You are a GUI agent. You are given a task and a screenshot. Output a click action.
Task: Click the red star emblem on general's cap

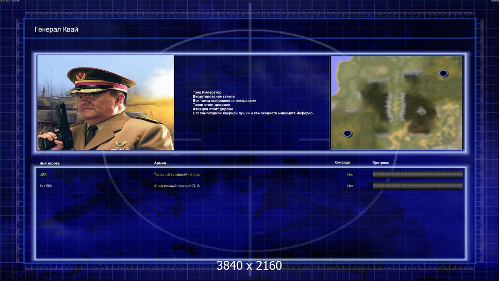click(81, 75)
